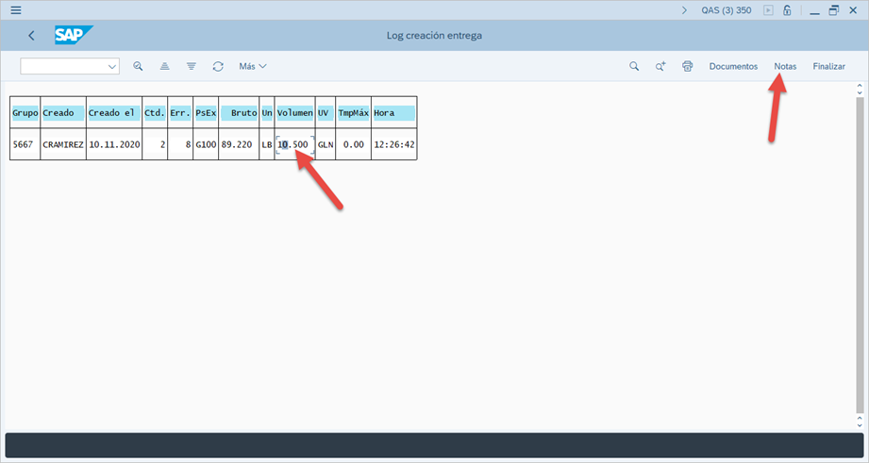The height and width of the screenshot is (463, 869).
Task: Open Documentos from the toolbar
Action: pos(733,66)
